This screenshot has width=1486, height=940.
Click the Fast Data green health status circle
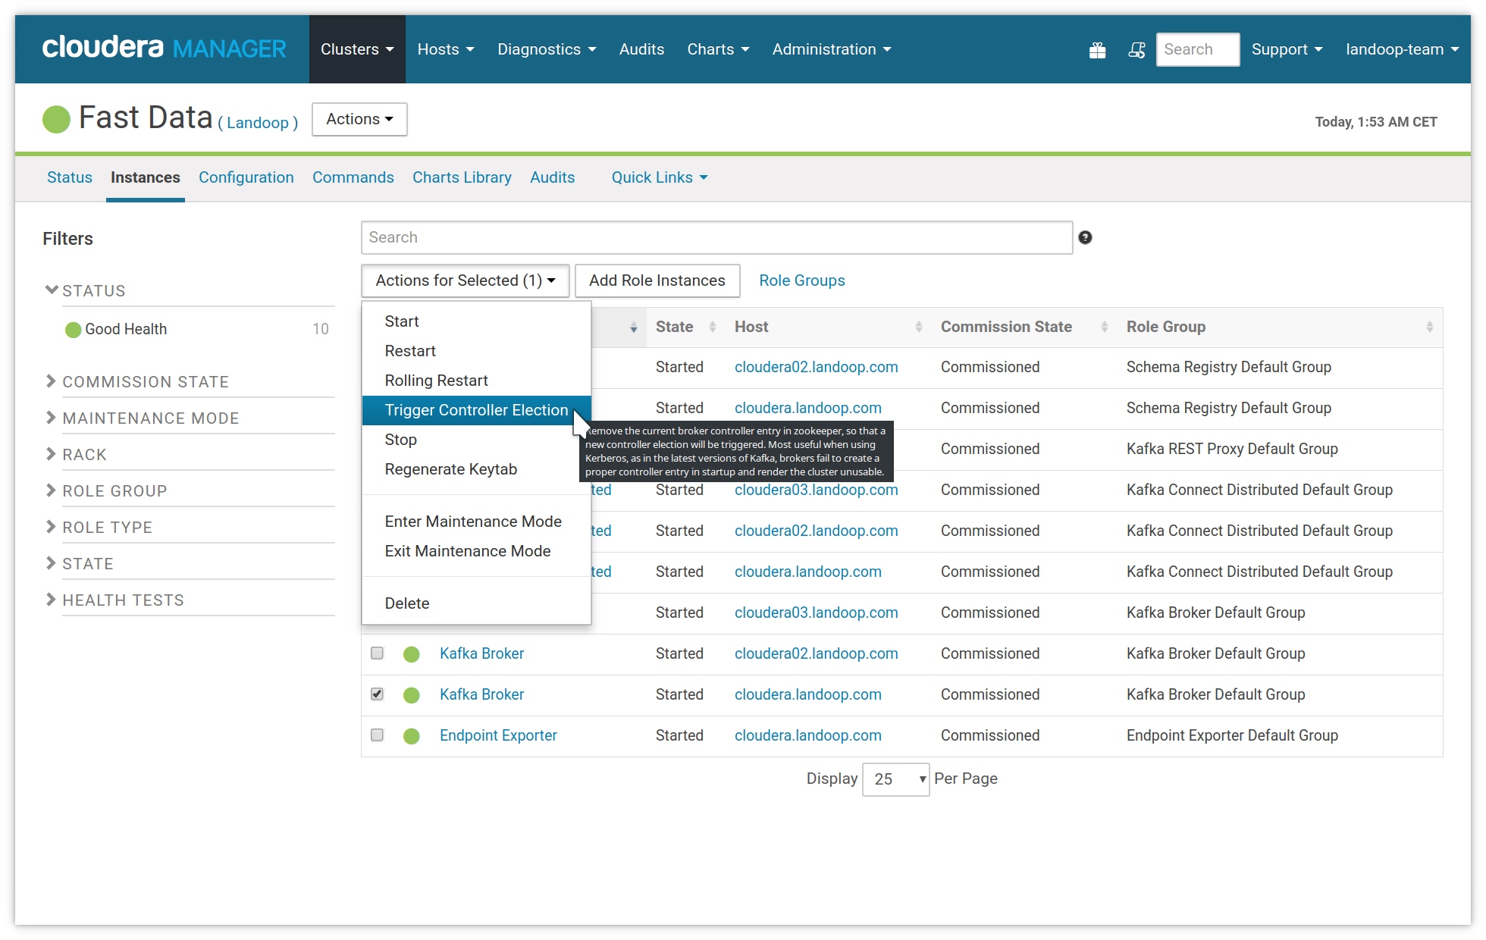(x=56, y=119)
